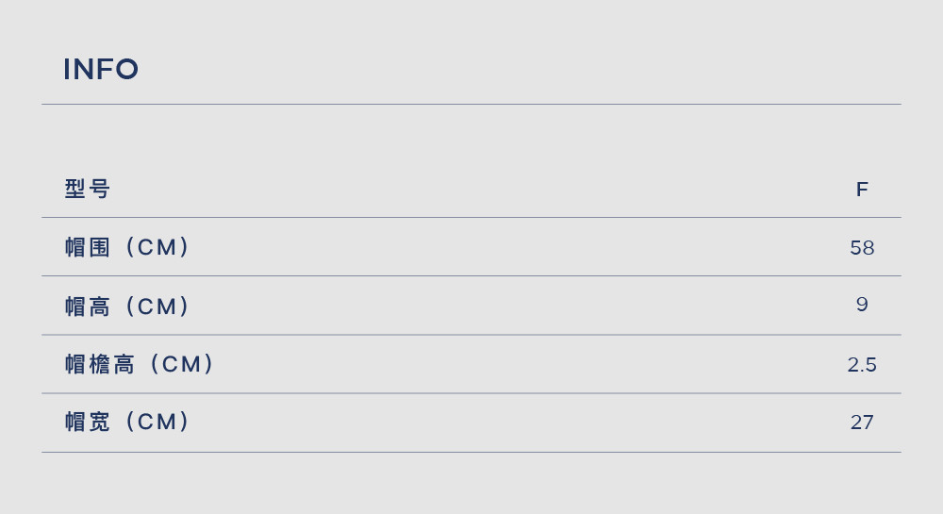Click the divider between 帽围 and 帽高 rows
The height and width of the screenshot is (514, 943).
point(471,276)
